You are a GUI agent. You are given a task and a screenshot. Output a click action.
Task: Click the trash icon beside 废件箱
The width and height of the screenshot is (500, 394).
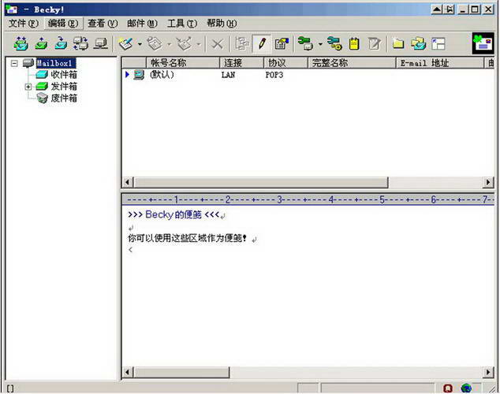[x=42, y=98]
